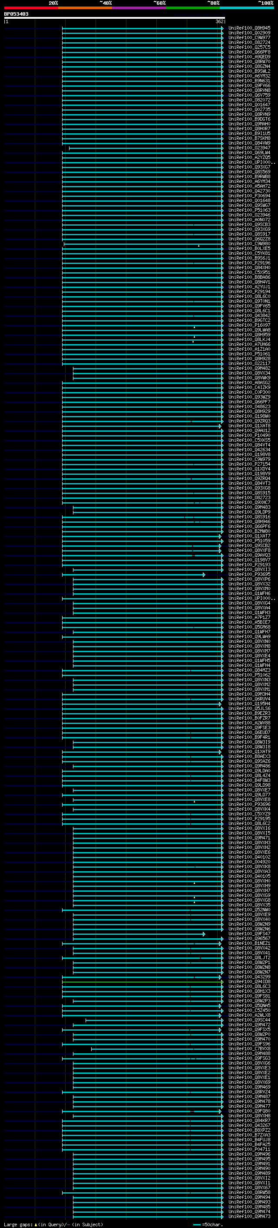Select hit label UniRef100_A5BIE7

coord(249,622)
